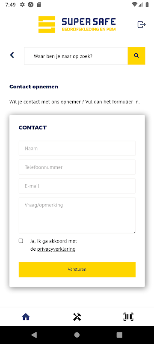Click the 'Waar ben je naar op zoek?' search box

pyautogui.click(x=76, y=56)
